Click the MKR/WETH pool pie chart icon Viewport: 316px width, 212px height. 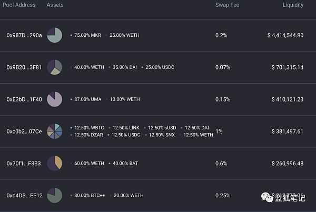click(x=55, y=35)
